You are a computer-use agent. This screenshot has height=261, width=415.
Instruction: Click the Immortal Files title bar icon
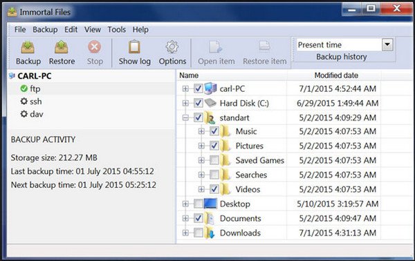(12, 12)
